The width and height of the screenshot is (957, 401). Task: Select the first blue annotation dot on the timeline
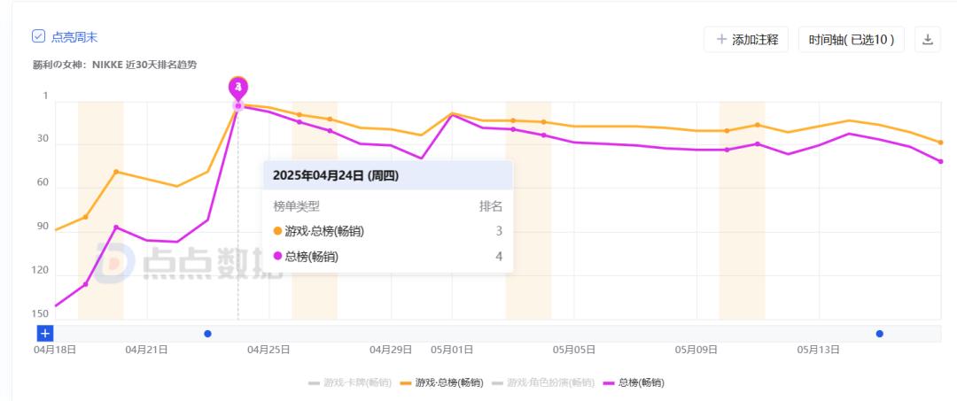[207, 334]
